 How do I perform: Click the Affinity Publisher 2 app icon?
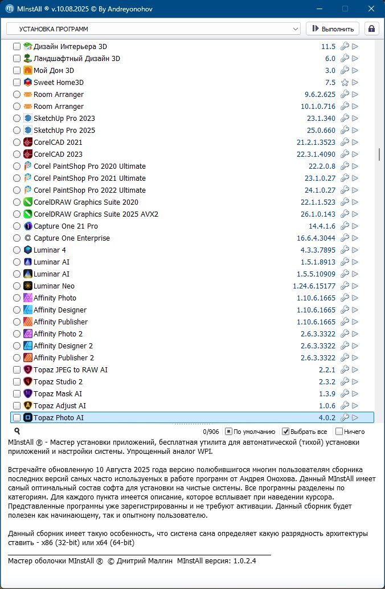click(x=28, y=358)
